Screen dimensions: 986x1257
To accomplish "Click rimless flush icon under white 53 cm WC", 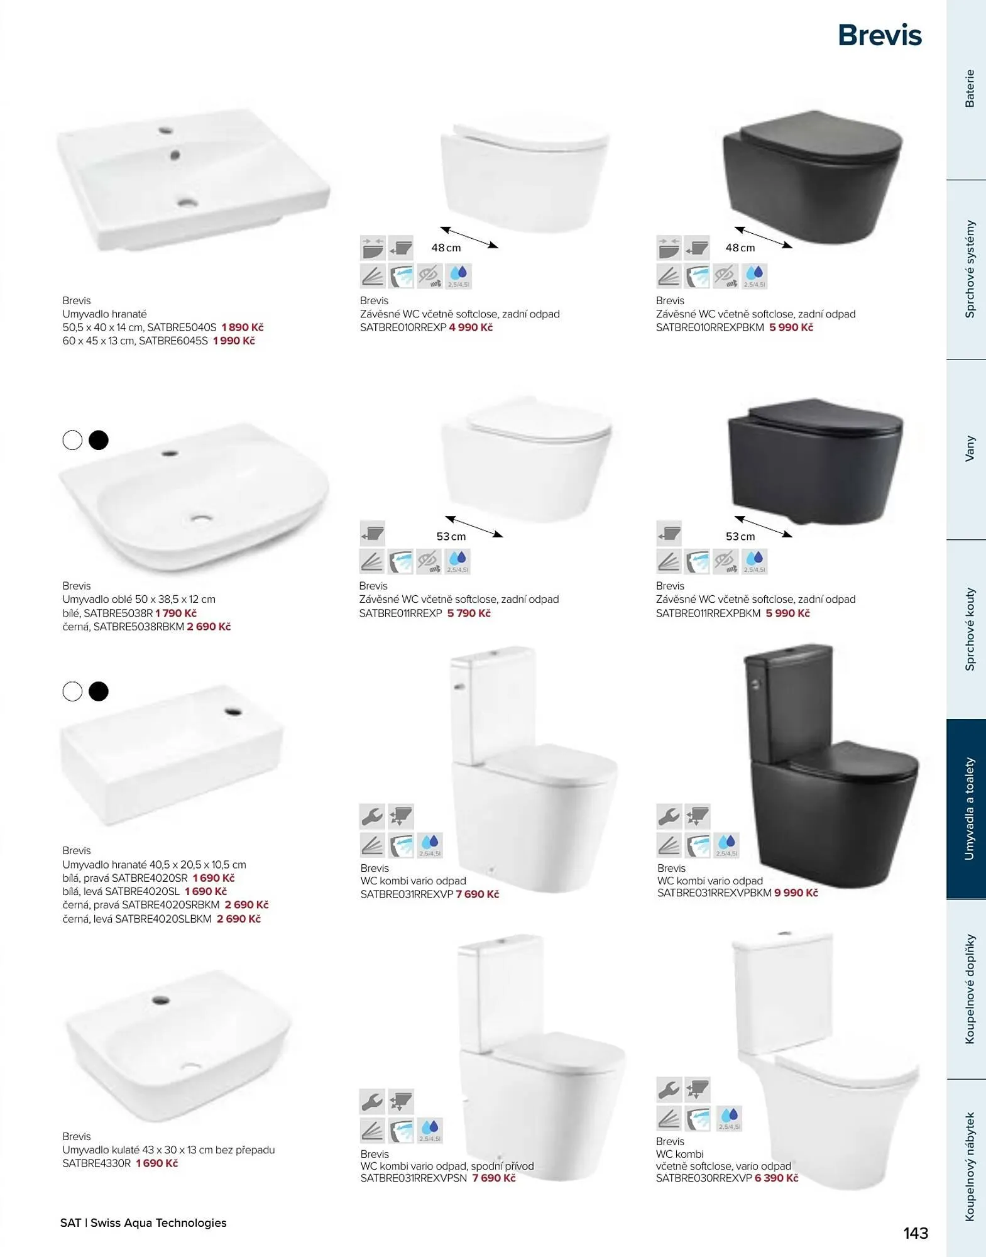I will (400, 561).
